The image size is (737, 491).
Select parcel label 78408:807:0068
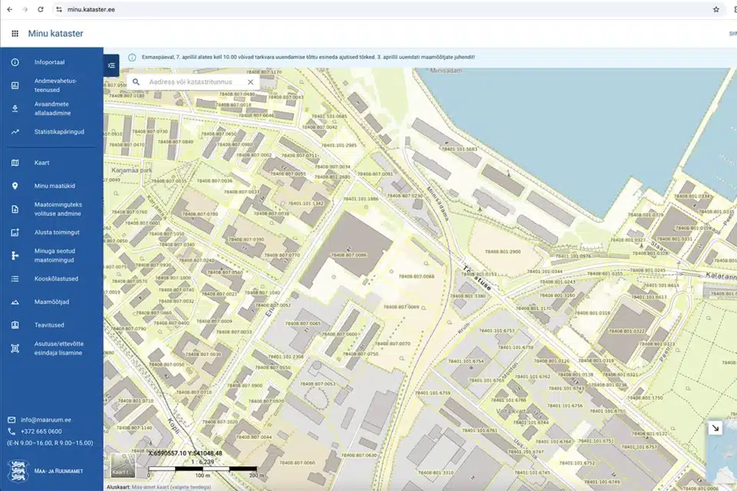point(416,277)
